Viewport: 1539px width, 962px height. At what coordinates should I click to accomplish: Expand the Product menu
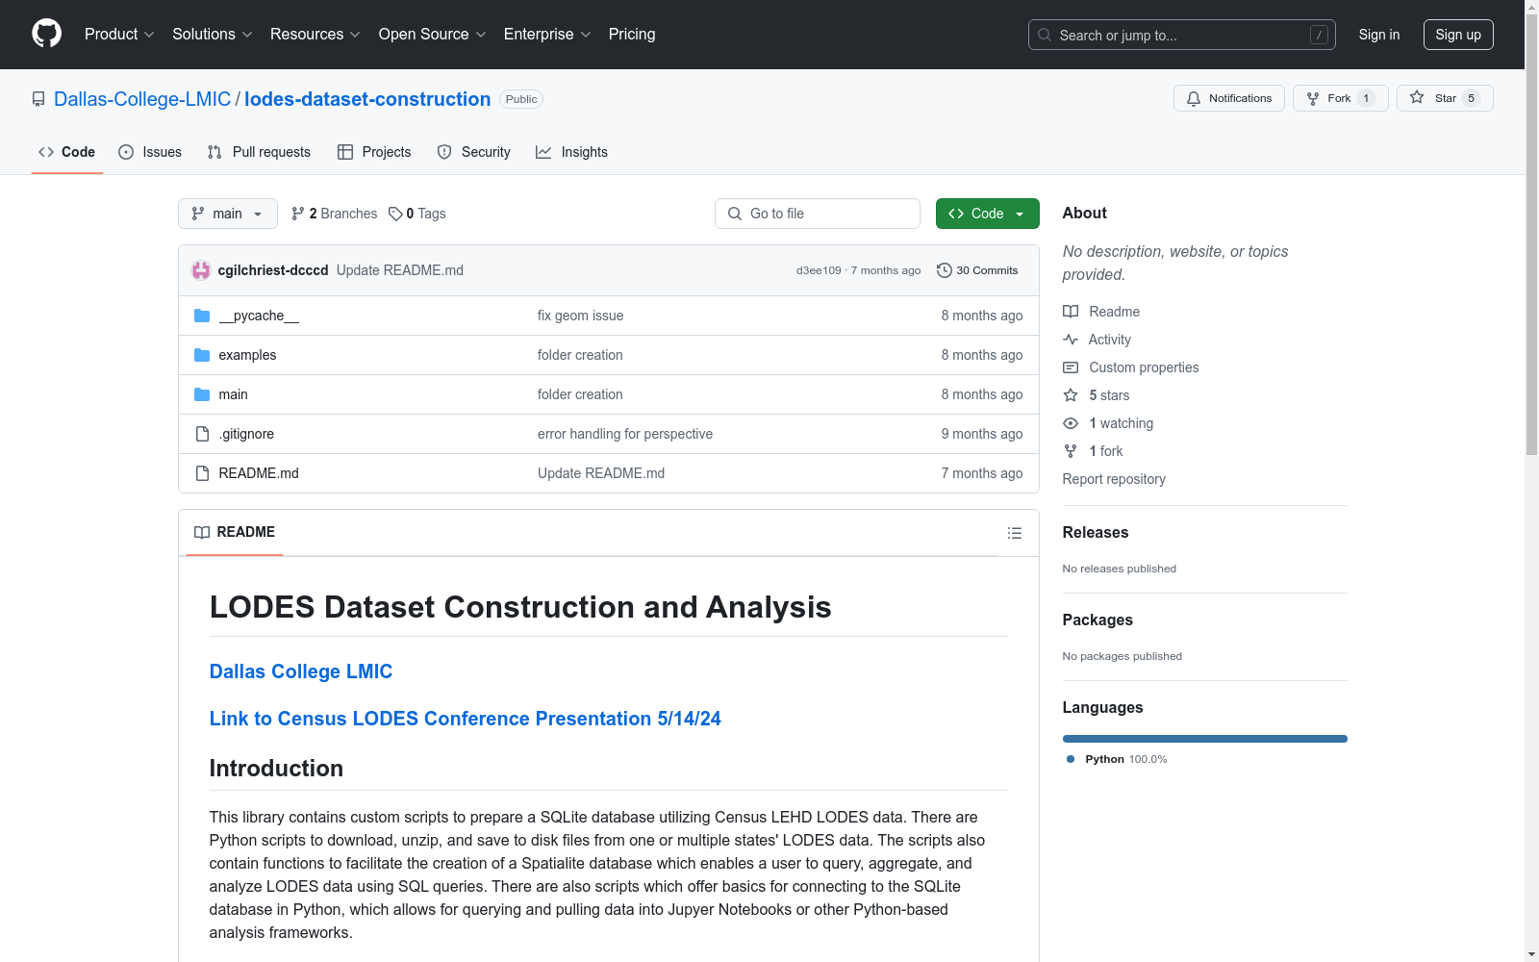click(x=119, y=34)
